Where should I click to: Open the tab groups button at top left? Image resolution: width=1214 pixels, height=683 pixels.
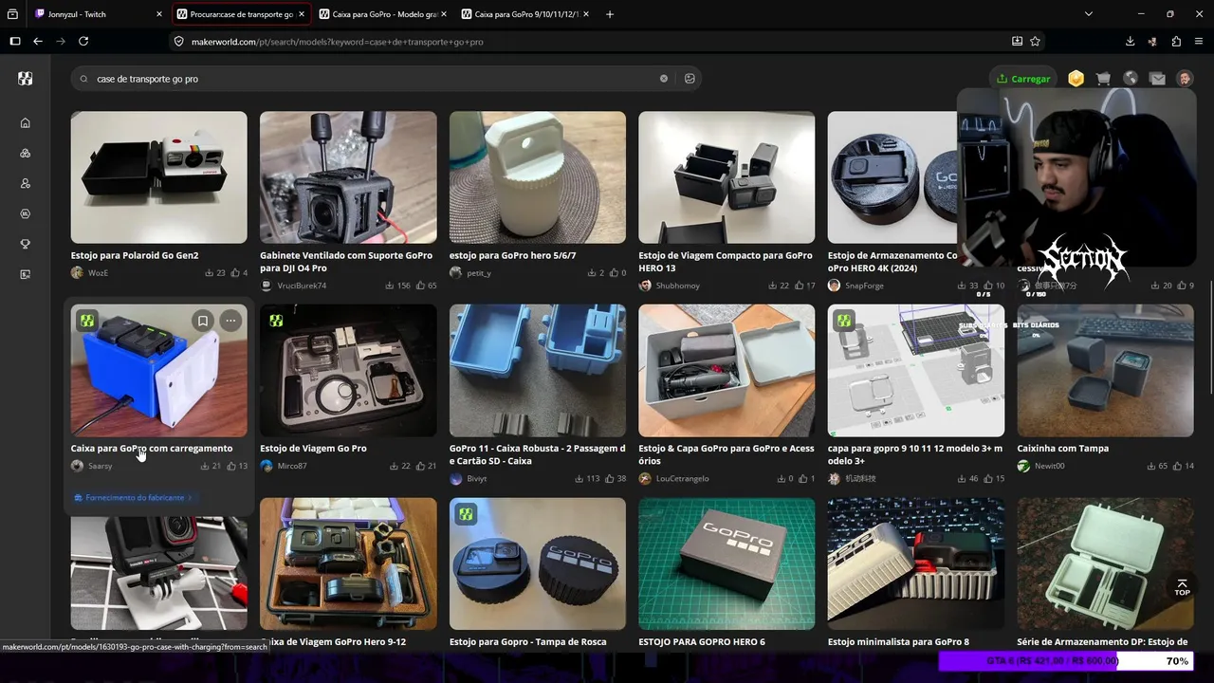[x=13, y=14]
